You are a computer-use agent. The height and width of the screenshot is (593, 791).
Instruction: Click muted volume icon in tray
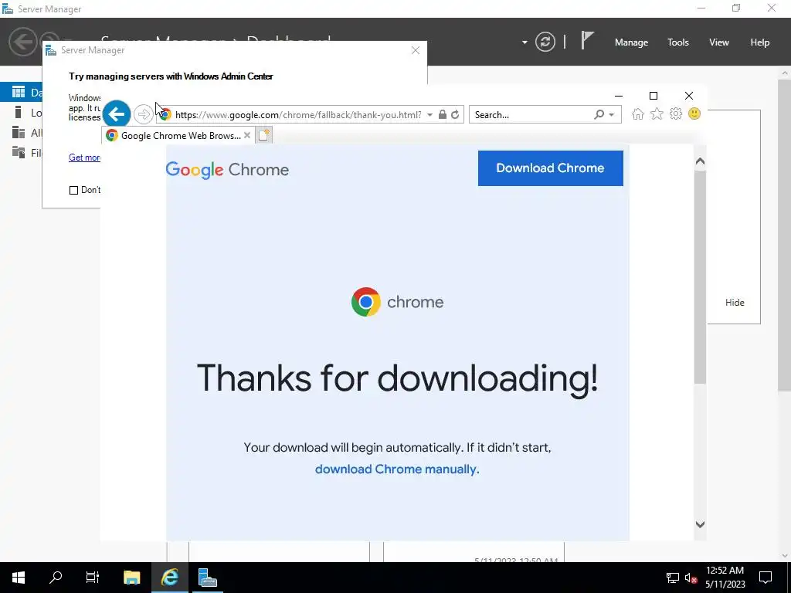pyautogui.click(x=691, y=578)
